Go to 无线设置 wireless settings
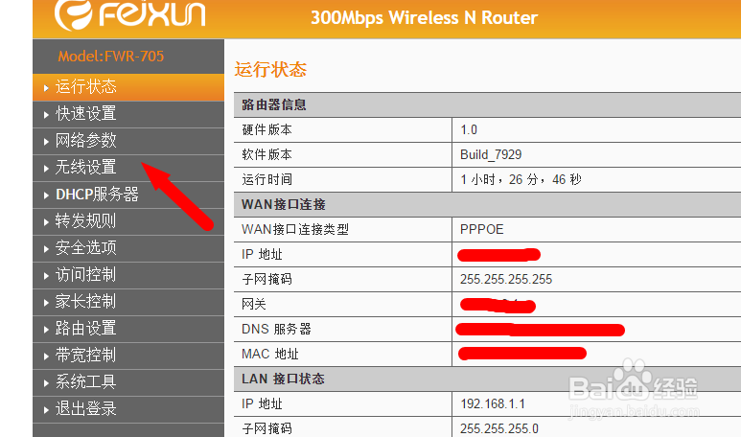This screenshot has height=437, width=741. 128,168
